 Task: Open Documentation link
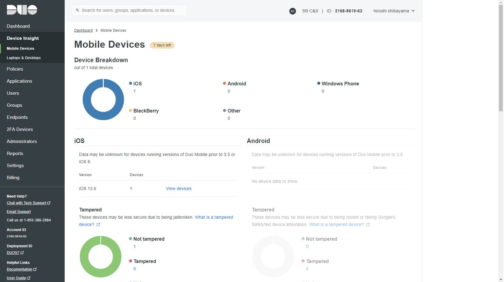point(19,269)
